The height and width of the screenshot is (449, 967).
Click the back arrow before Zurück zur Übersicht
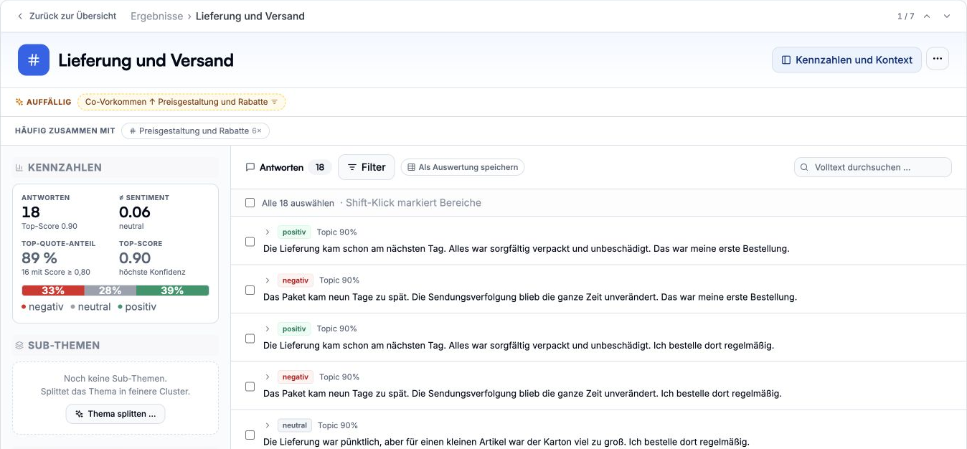[x=20, y=16]
